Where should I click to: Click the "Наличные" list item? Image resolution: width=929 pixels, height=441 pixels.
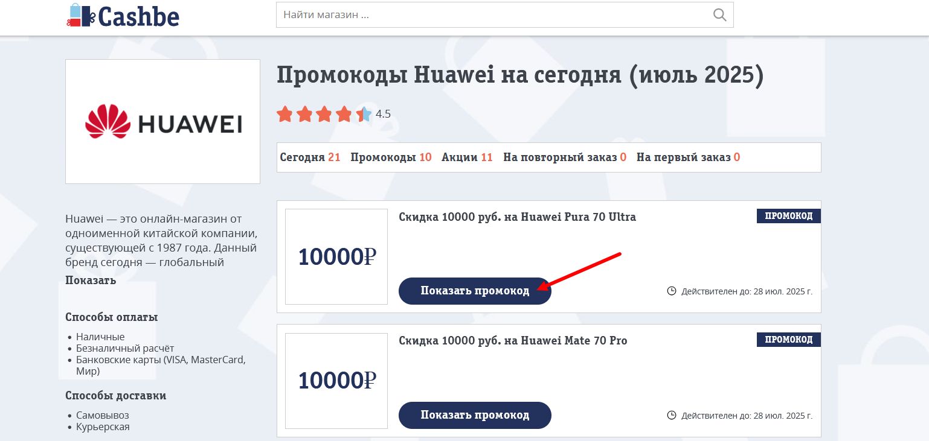(100, 337)
